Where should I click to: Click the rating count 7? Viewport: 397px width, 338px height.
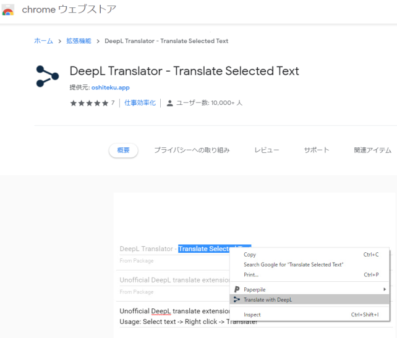coord(113,103)
